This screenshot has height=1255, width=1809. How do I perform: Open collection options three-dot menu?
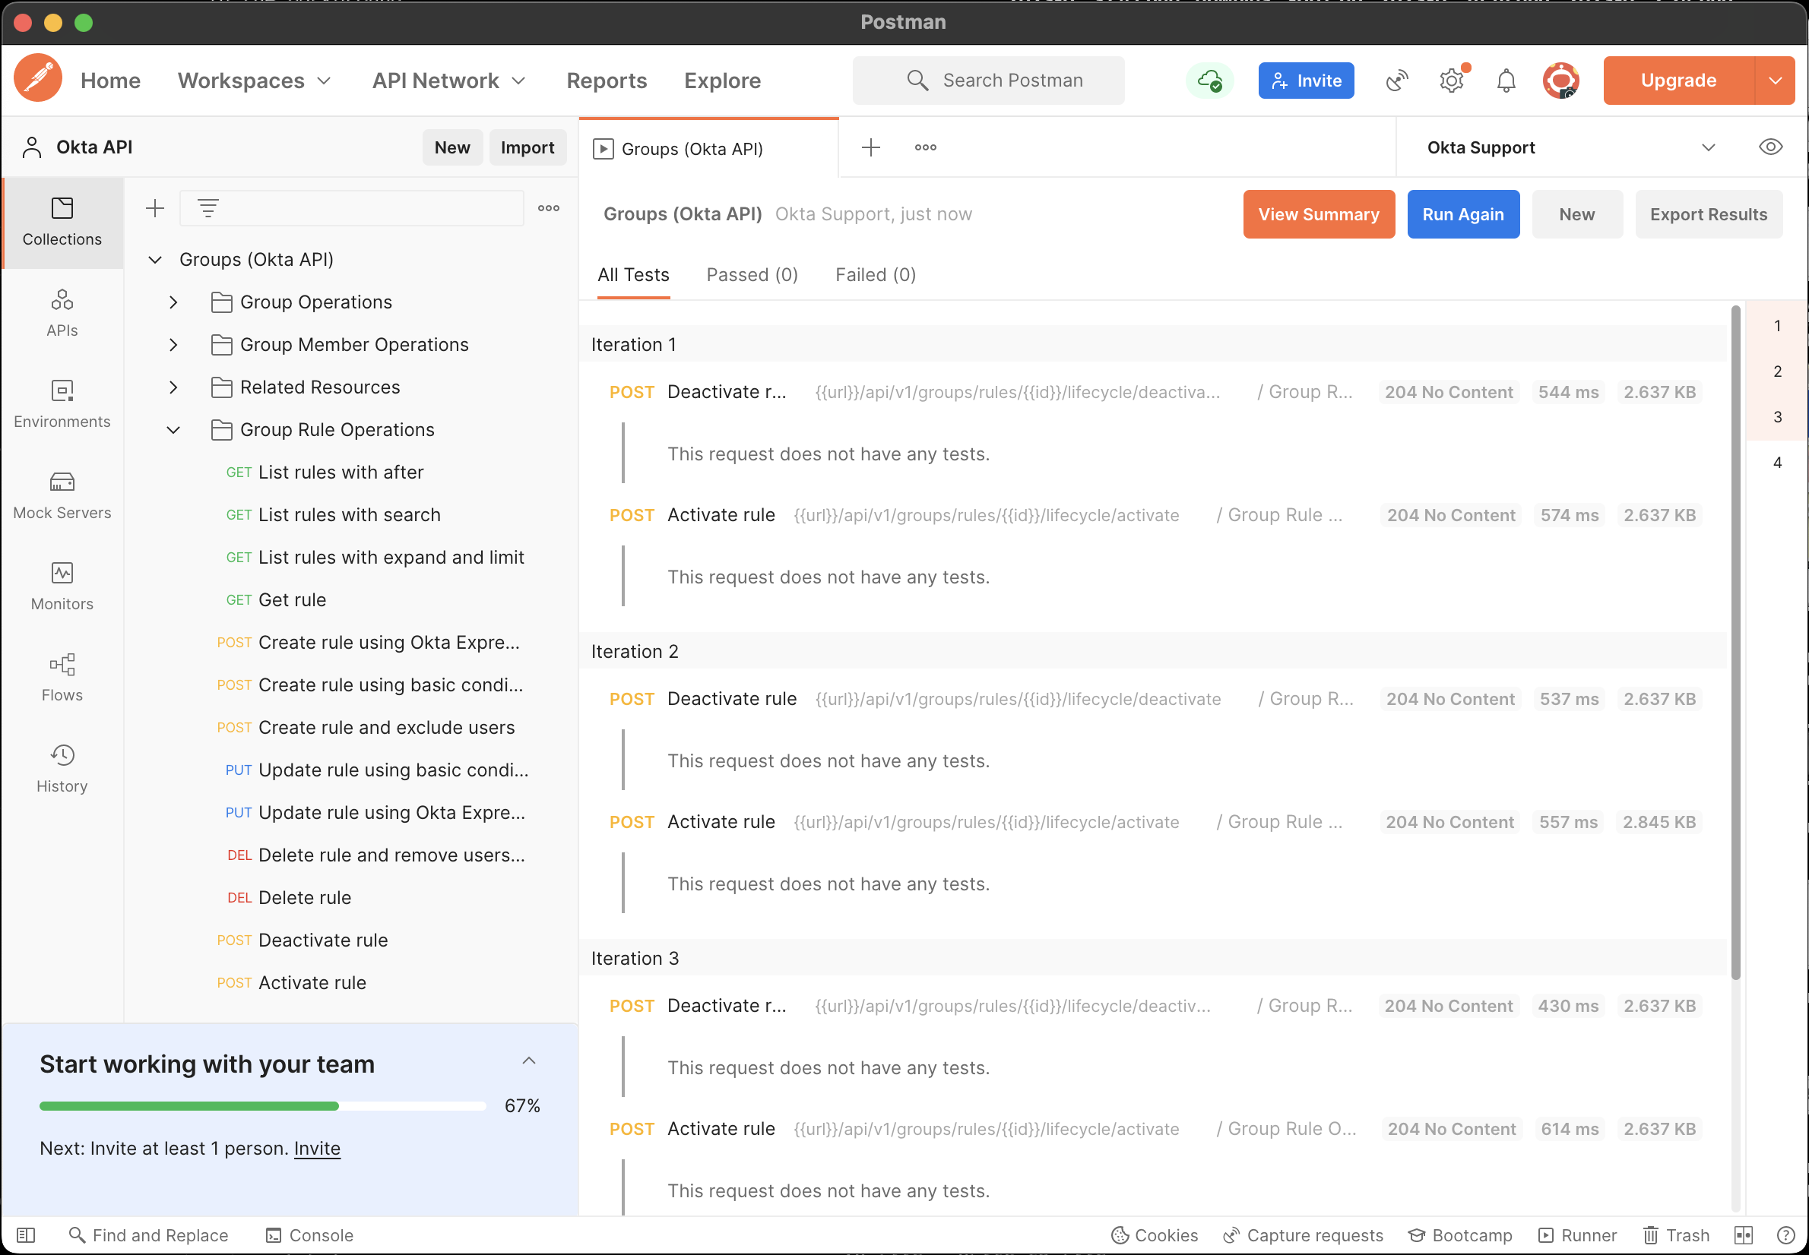548,208
